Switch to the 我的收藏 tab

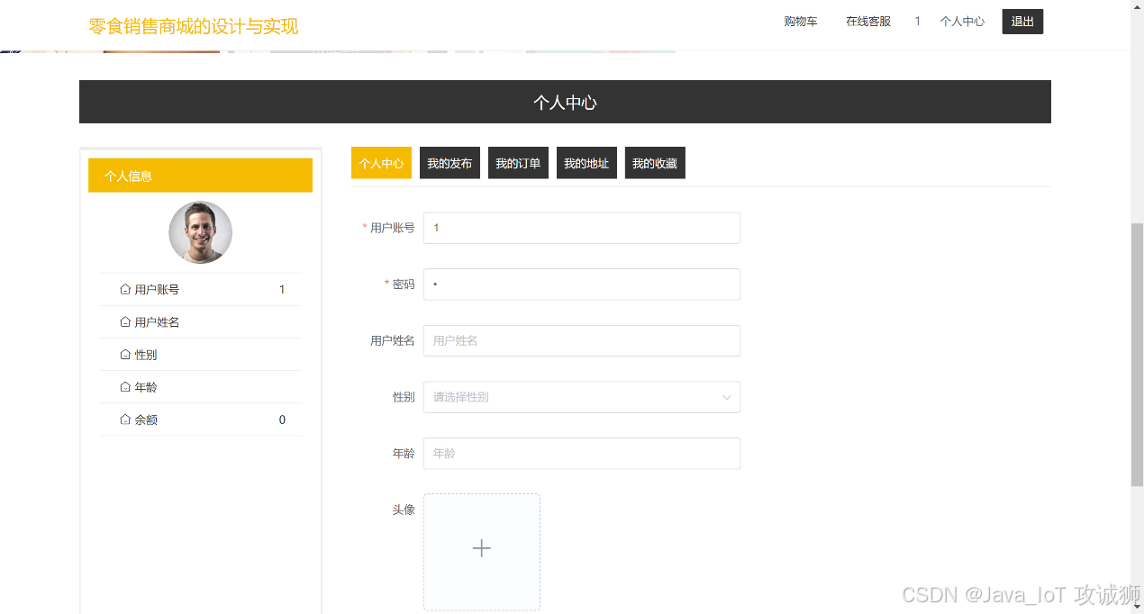[655, 163]
